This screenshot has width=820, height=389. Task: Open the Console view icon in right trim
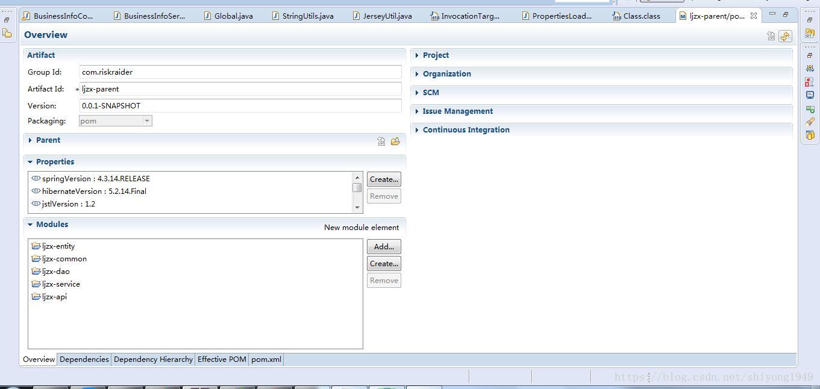click(810, 95)
